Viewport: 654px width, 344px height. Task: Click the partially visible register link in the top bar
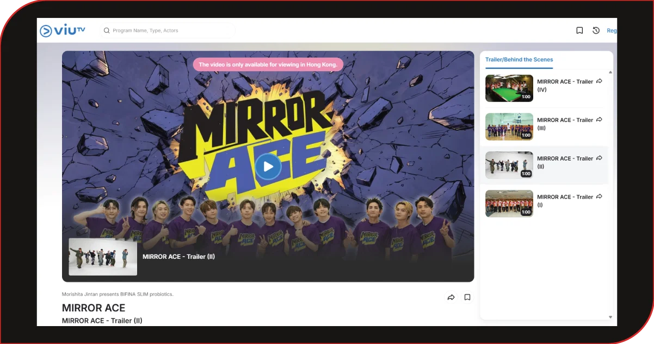612,30
